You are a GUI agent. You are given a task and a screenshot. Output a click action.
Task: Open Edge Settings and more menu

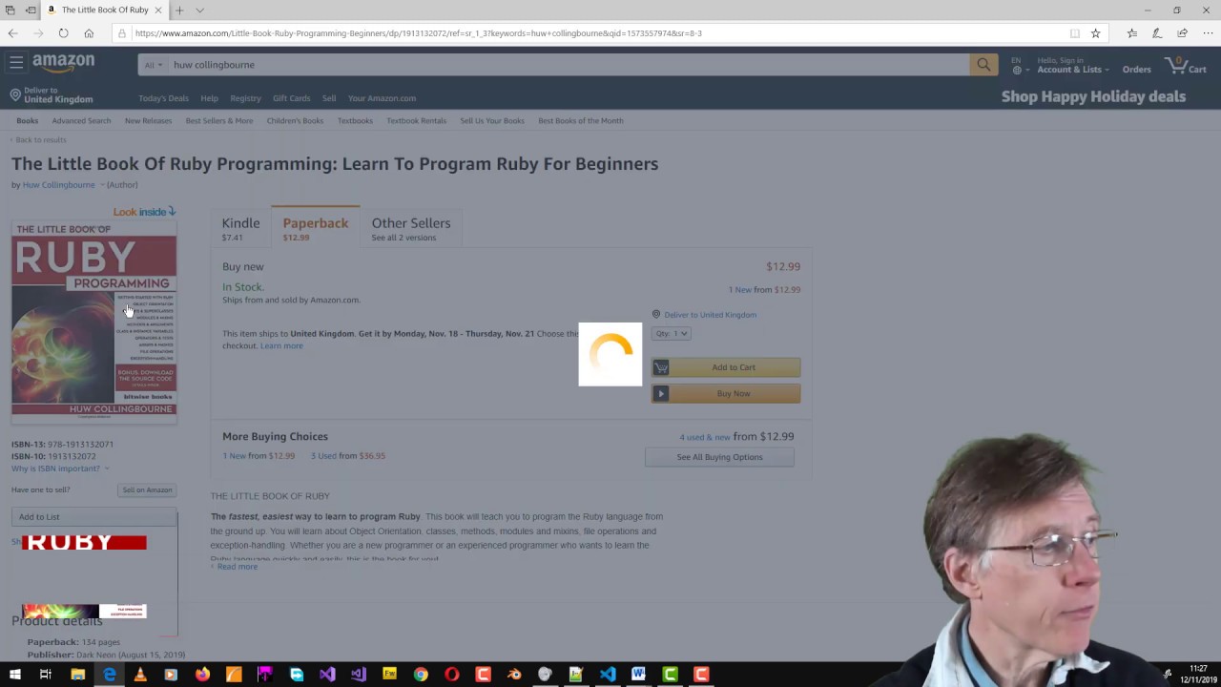(1207, 33)
